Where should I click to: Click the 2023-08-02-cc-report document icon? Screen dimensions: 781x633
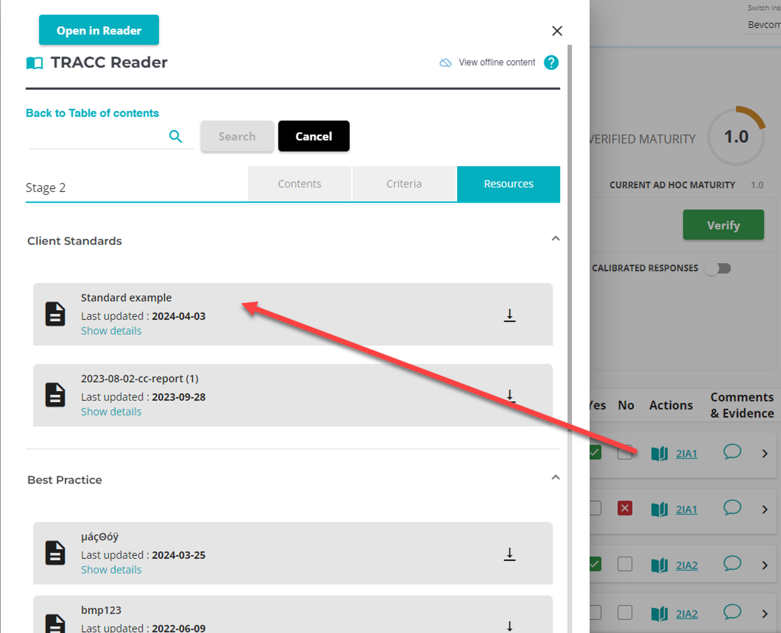[x=55, y=395]
